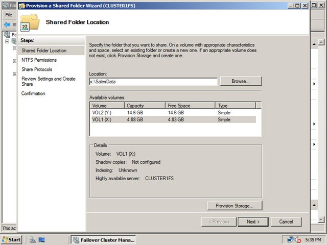Click the Browse... button

pyautogui.click(x=241, y=81)
